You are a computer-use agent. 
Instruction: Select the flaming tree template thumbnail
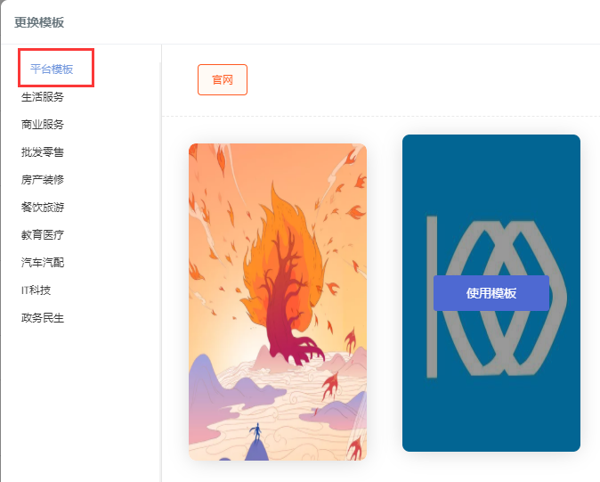click(x=278, y=302)
